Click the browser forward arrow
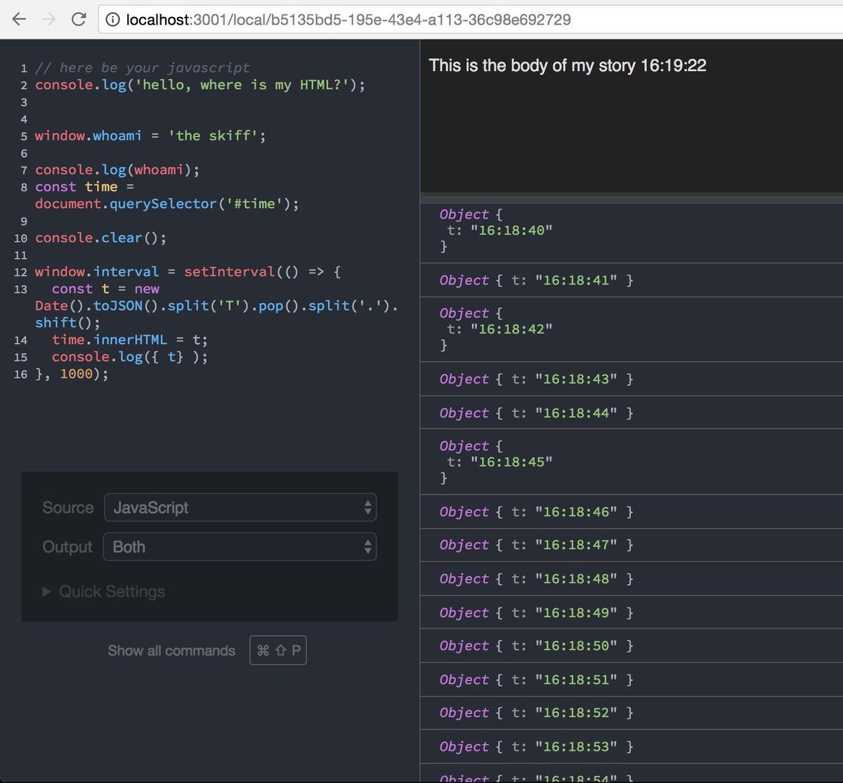The width and height of the screenshot is (843, 783). [x=48, y=20]
